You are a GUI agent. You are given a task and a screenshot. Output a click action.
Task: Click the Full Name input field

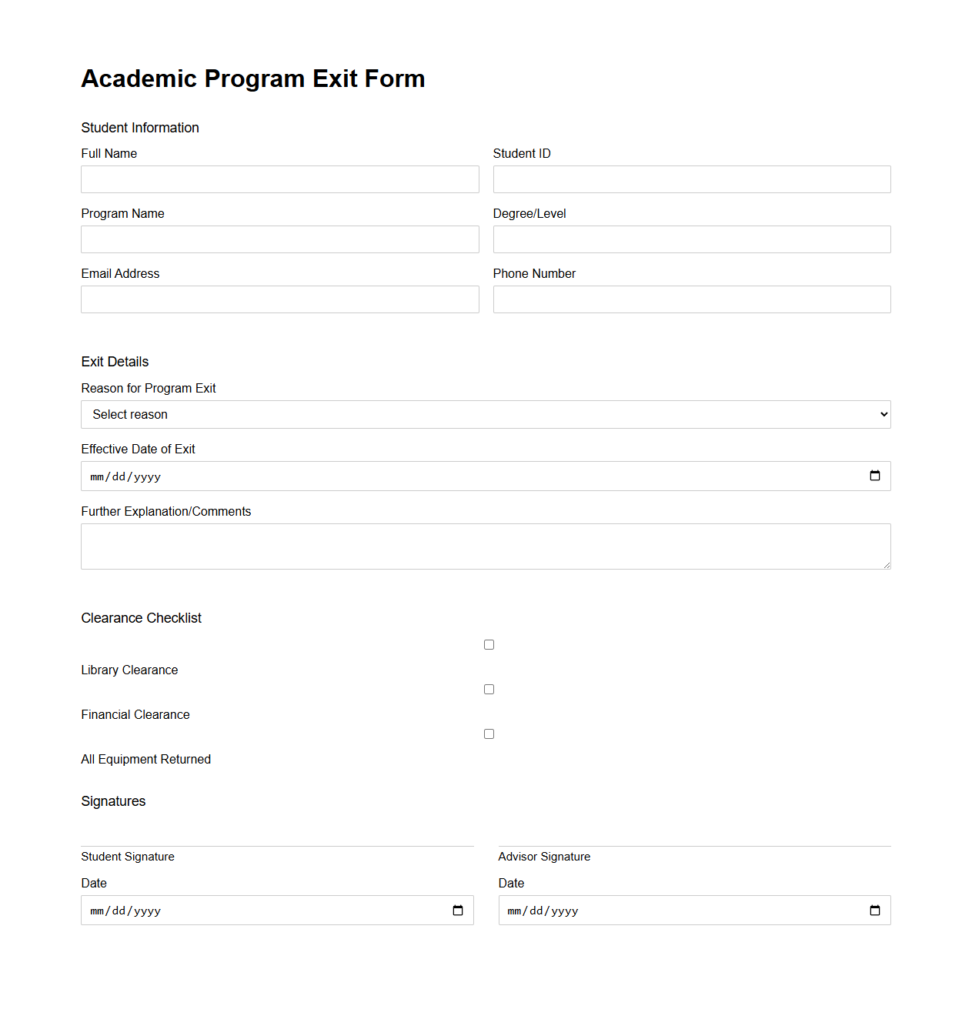coord(279,179)
